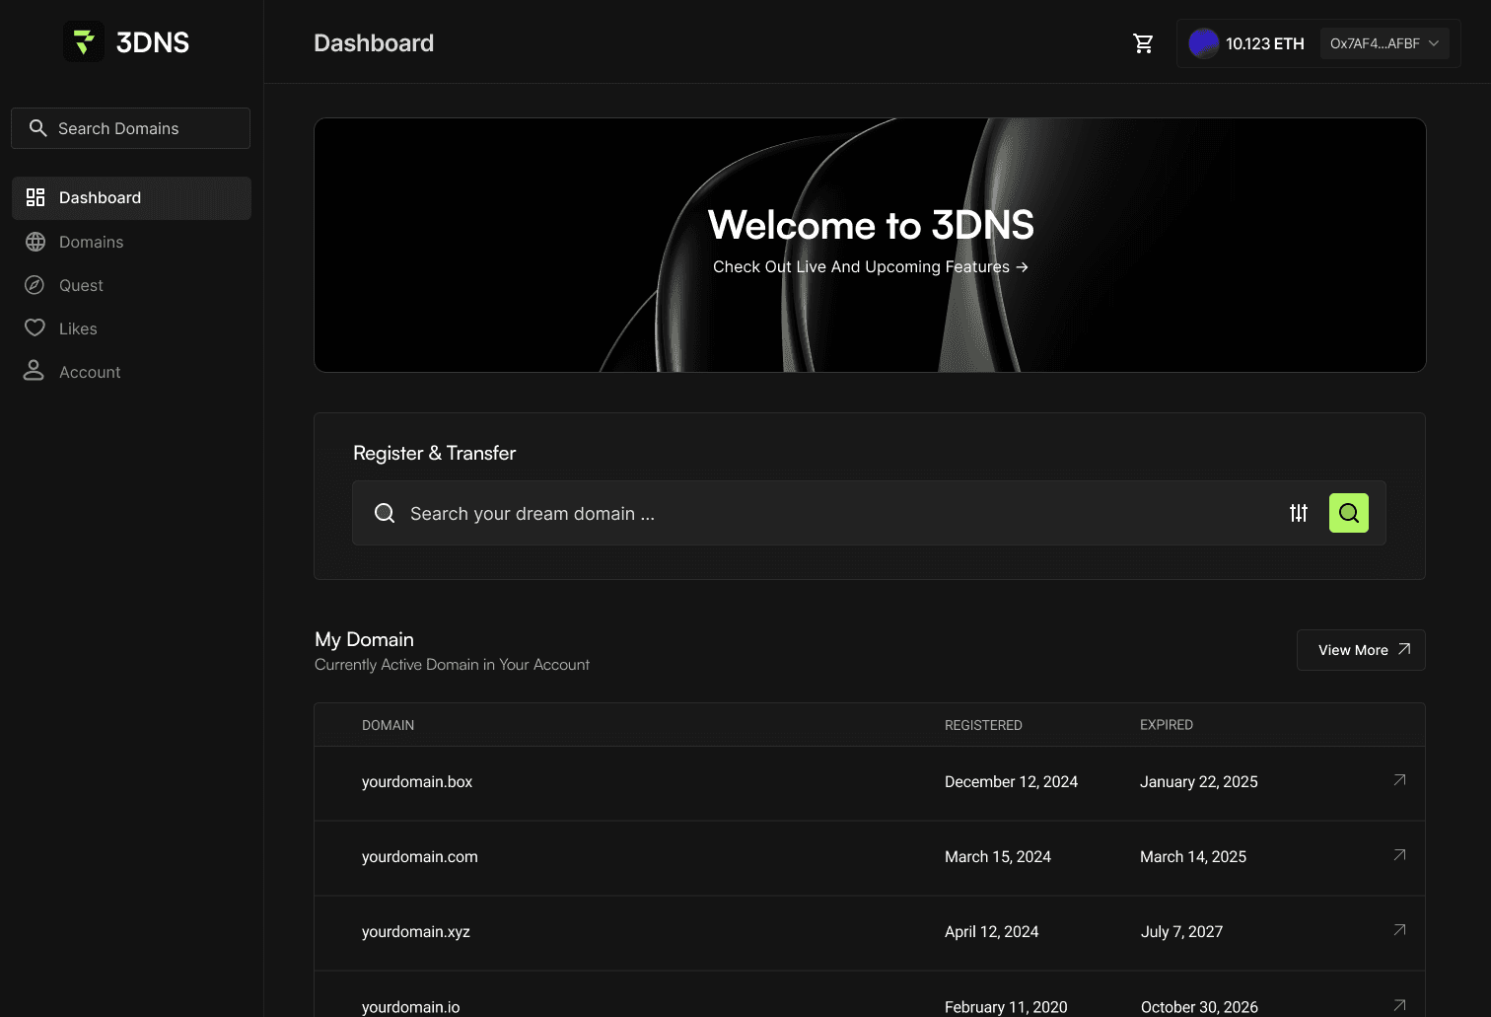Click the 3DNS logo icon
Screen dimensions: 1491x1017
click(x=84, y=42)
